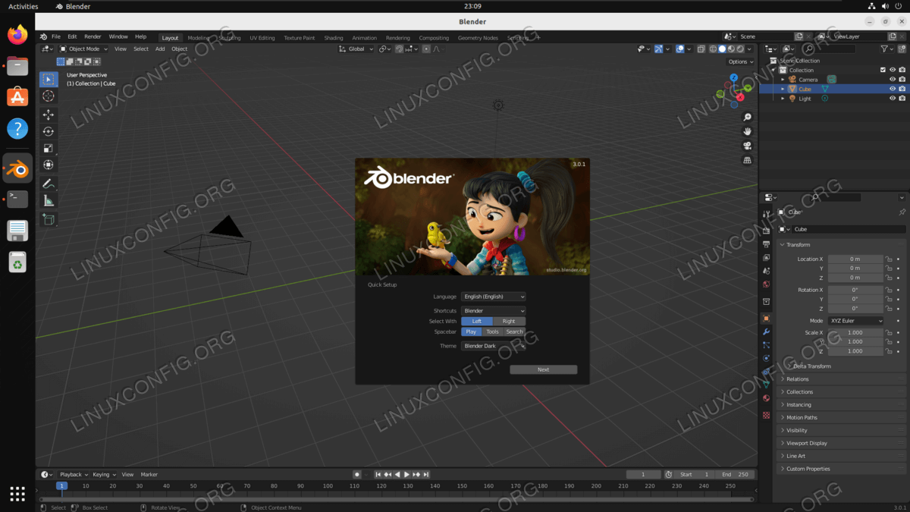Switch perspective/orthographic with the grid icon
The height and width of the screenshot is (512, 910).
coord(747,160)
